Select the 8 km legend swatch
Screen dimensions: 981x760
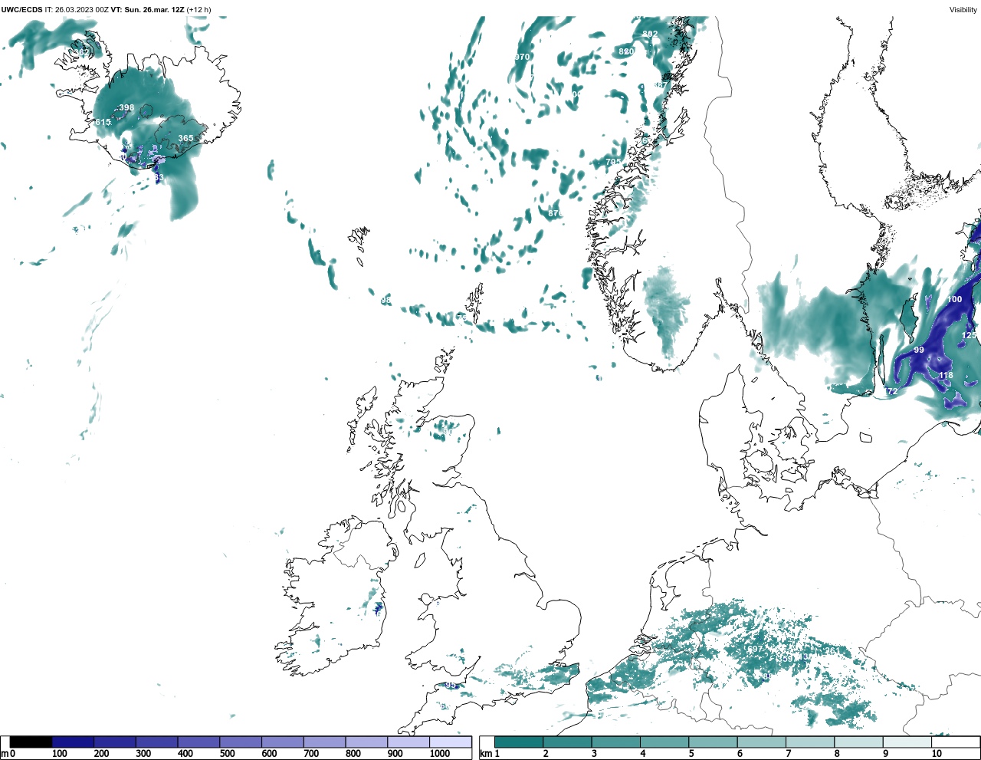click(858, 742)
